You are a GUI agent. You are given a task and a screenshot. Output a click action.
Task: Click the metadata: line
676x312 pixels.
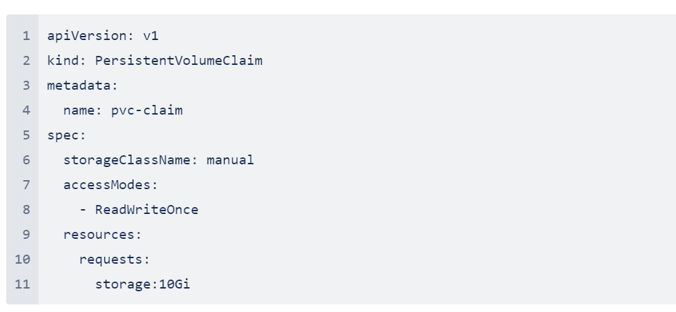click(82, 86)
